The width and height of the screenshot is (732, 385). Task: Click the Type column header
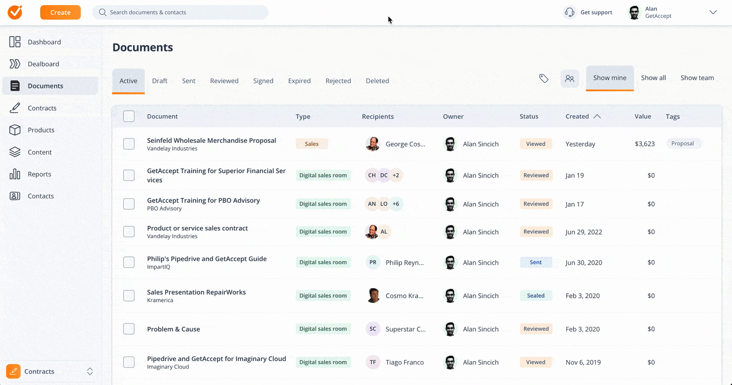coord(303,116)
